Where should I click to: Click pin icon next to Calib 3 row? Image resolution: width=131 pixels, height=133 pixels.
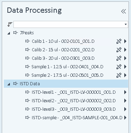(119, 58)
